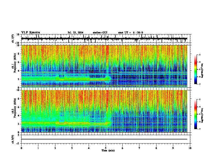This screenshot has height=166, width=214.
Task: Click the "2" minute tick on time axis
Action: [x=55, y=148]
